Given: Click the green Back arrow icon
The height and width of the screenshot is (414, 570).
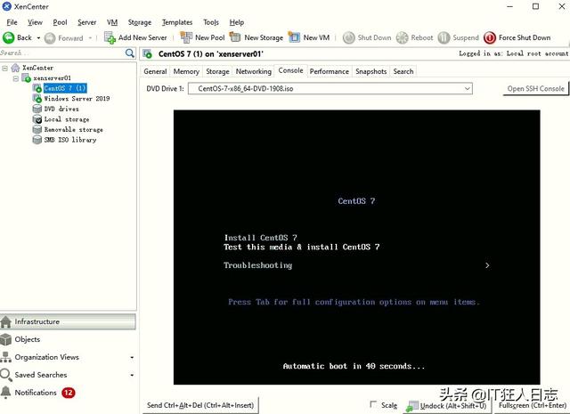Looking at the screenshot, I should tap(8, 37).
